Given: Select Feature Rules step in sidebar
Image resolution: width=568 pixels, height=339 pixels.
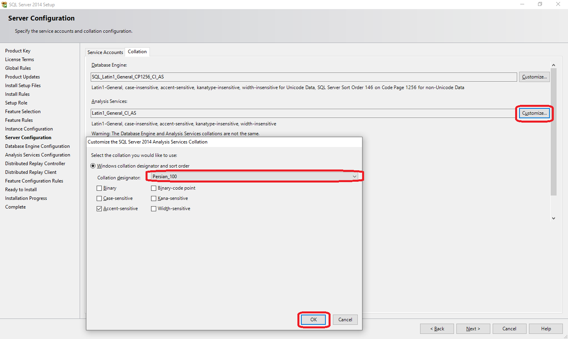Looking at the screenshot, I should [x=19, y=120].
